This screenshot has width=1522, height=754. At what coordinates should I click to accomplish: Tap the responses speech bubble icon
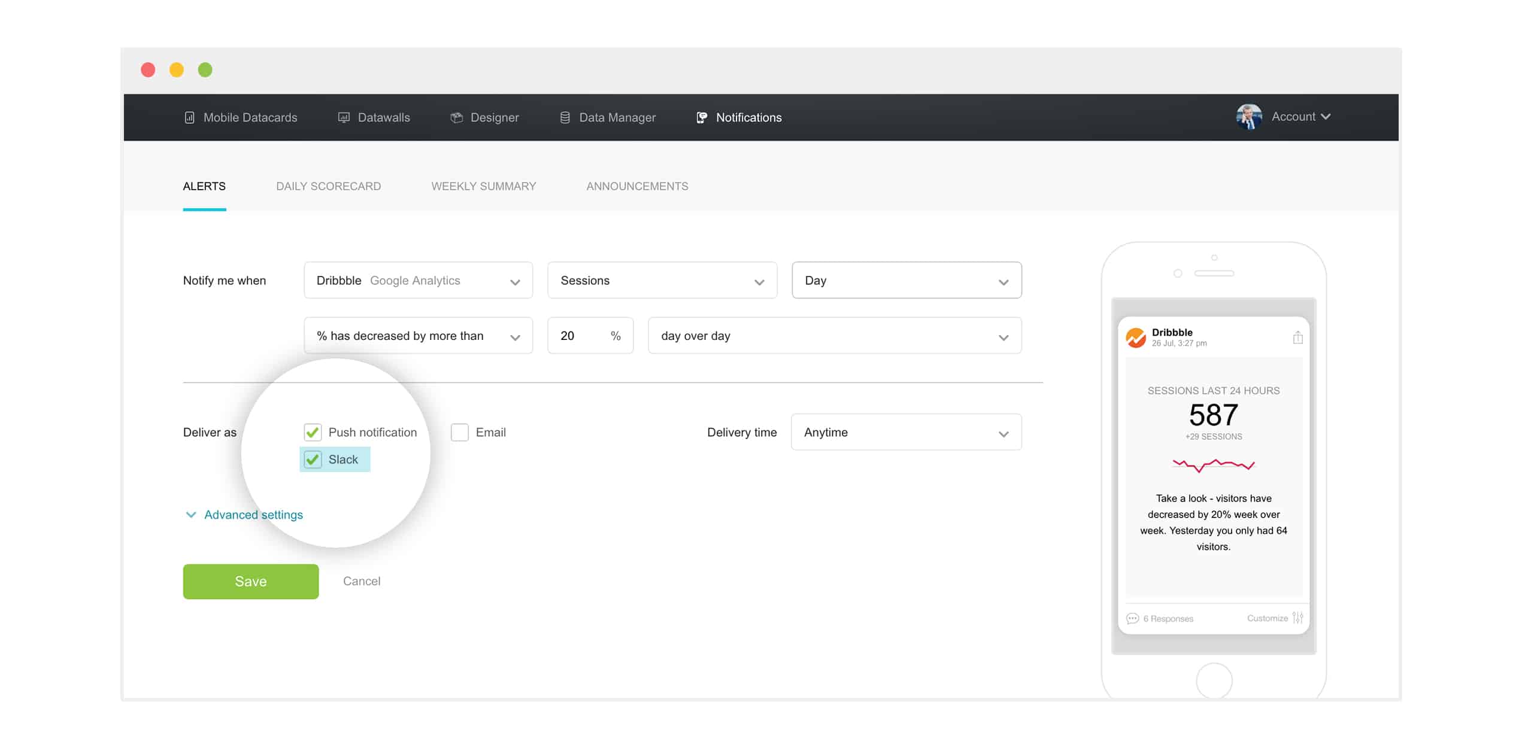click(x=1132, y=618)
